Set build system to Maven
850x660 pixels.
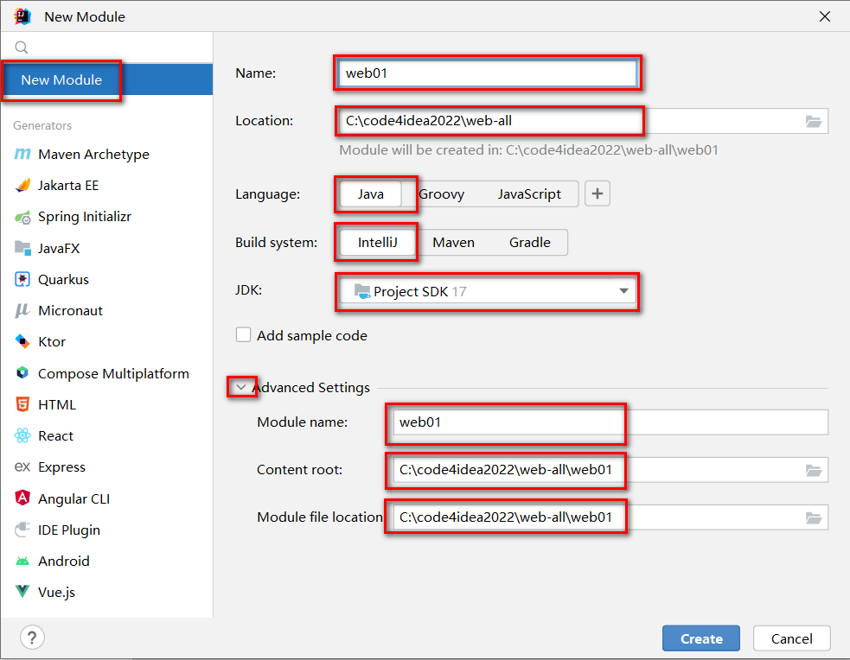(x=453, y=243)
